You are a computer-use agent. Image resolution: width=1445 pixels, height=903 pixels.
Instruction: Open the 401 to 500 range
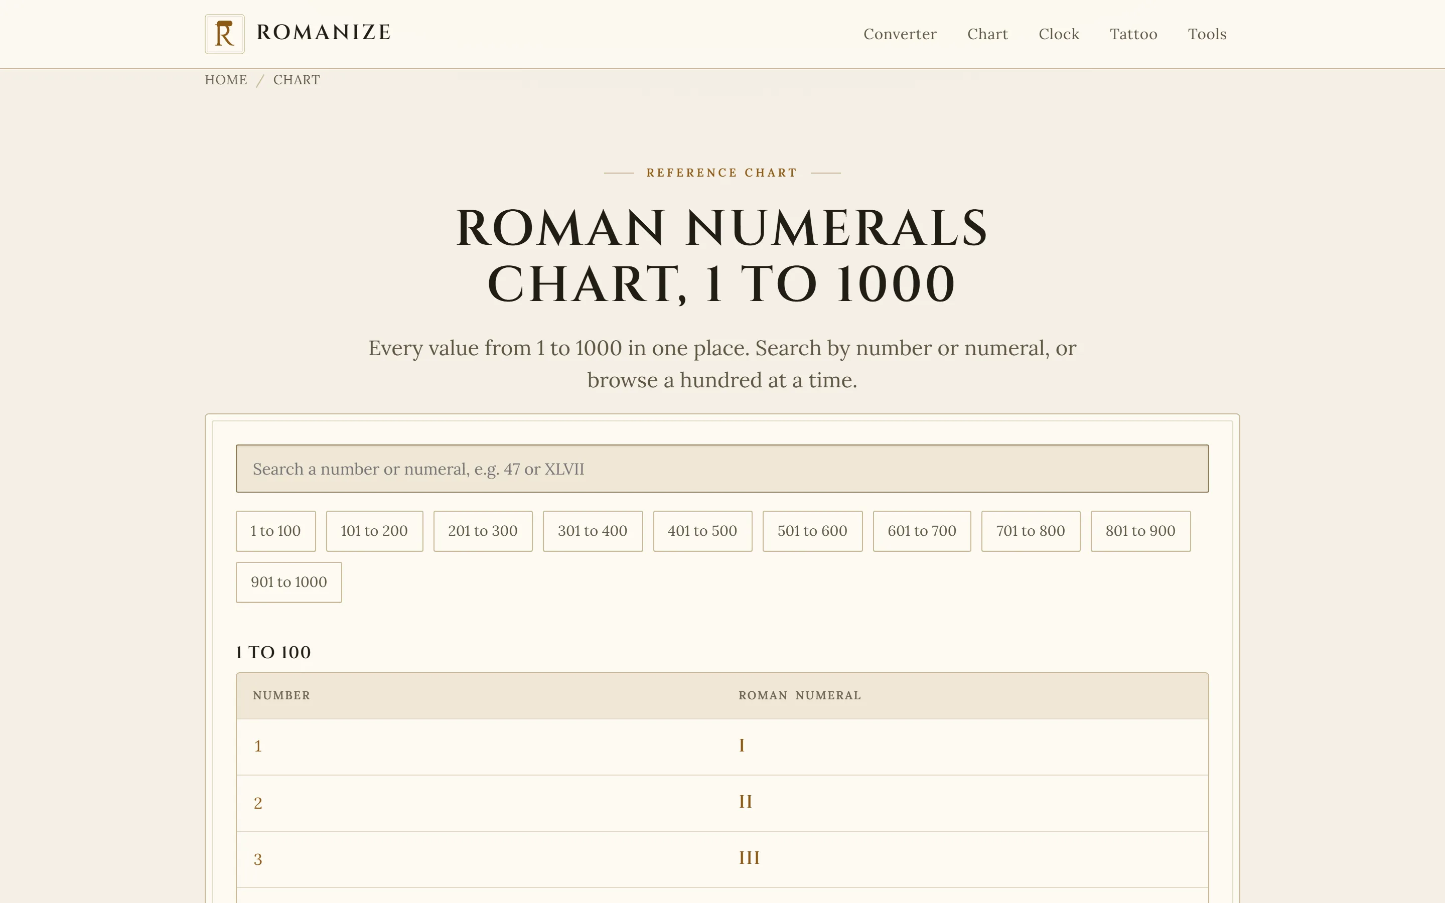pyautogui.click(x=703, y=531)
